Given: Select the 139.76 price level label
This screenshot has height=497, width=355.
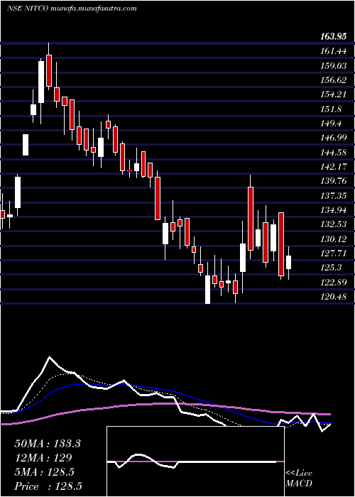Looking at the screenshot, I should pyautogui.click(x=335, y=181).
